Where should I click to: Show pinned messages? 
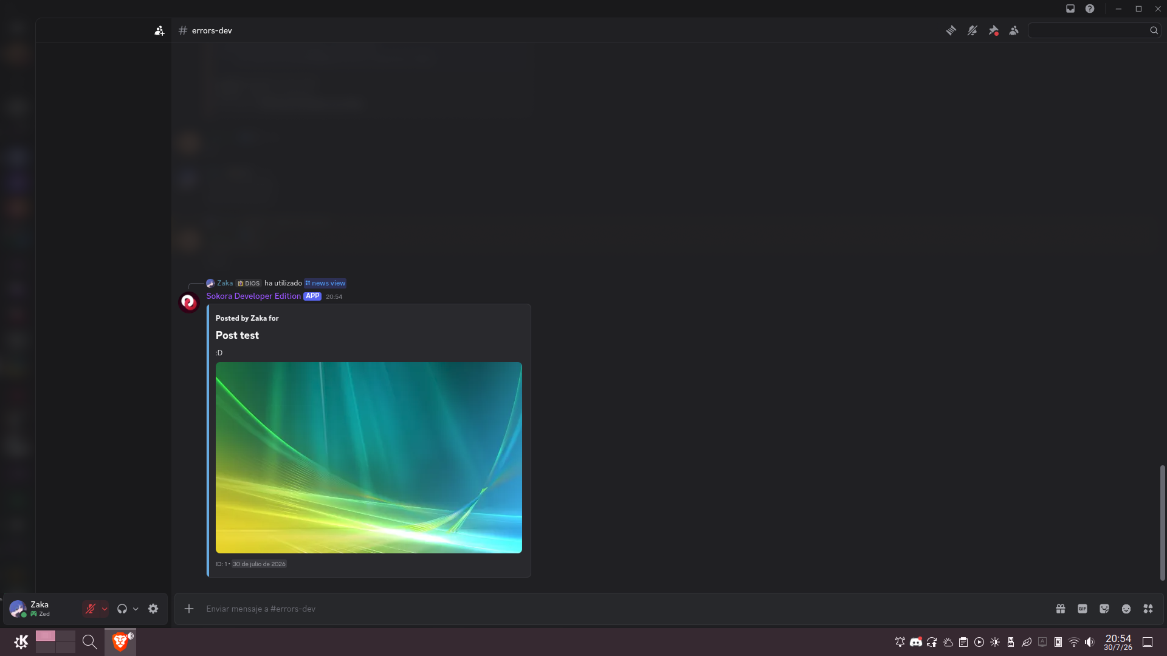point(994,30)
